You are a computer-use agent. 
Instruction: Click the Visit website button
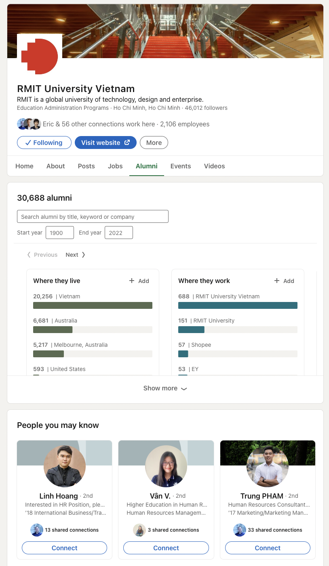point(105,143)
